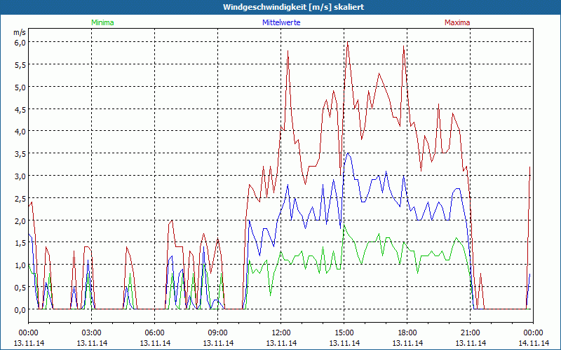Screen dimensions: 561x350
Task: Click the 12:00 time axis label
Action: point(281,333)
